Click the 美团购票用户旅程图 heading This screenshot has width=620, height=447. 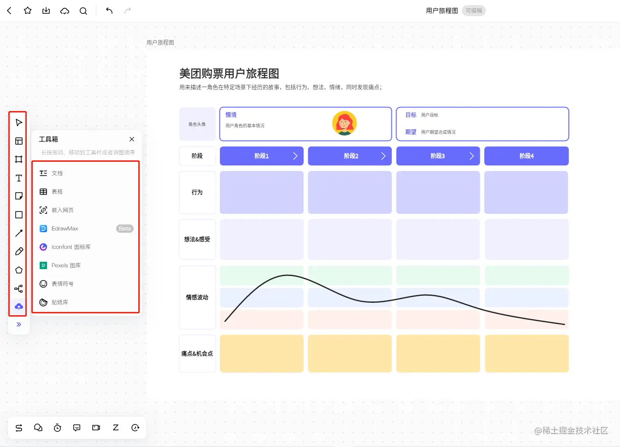click(229, 74)
